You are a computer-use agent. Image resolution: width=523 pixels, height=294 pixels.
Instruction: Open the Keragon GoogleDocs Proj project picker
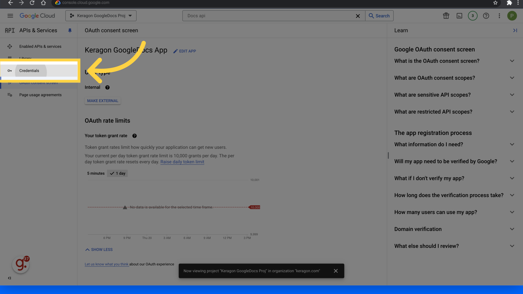101,16
